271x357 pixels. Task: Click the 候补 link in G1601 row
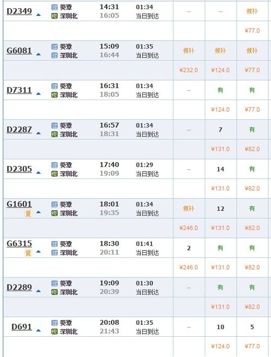pos(189,208)
